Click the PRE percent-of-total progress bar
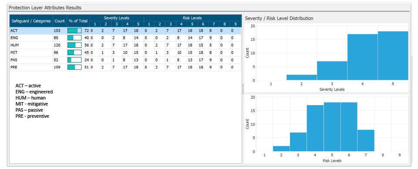The width and height of the screenshot is (418, 169). coord(74,67)
